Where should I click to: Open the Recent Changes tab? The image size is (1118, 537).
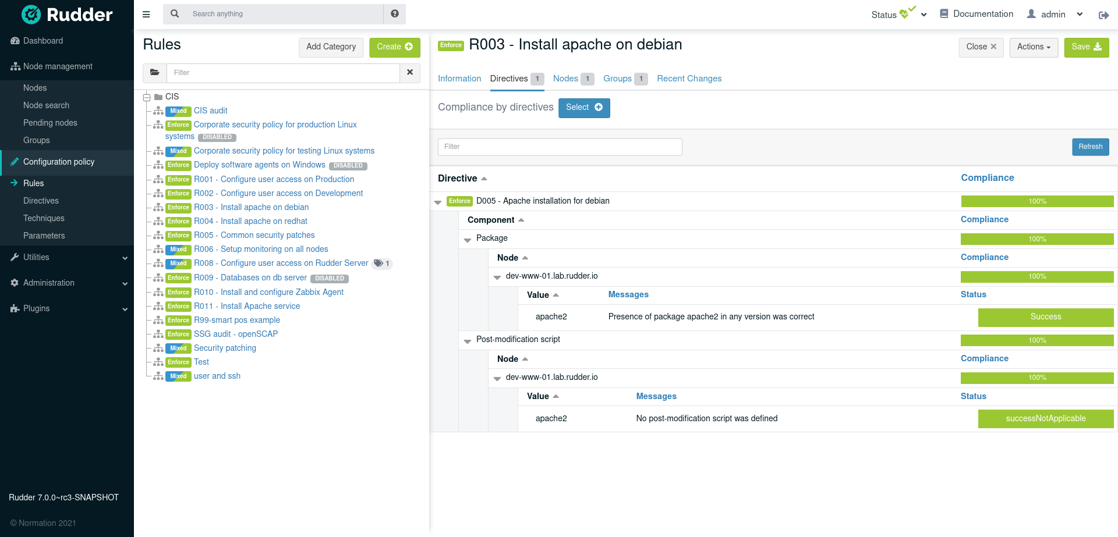tap(689, 79)
